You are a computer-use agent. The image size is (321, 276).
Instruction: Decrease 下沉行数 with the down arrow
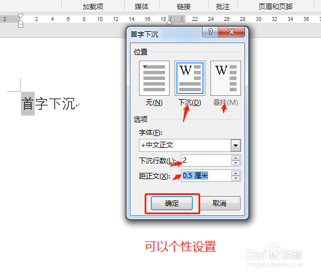pyautogui.click(x=235, y=163)
